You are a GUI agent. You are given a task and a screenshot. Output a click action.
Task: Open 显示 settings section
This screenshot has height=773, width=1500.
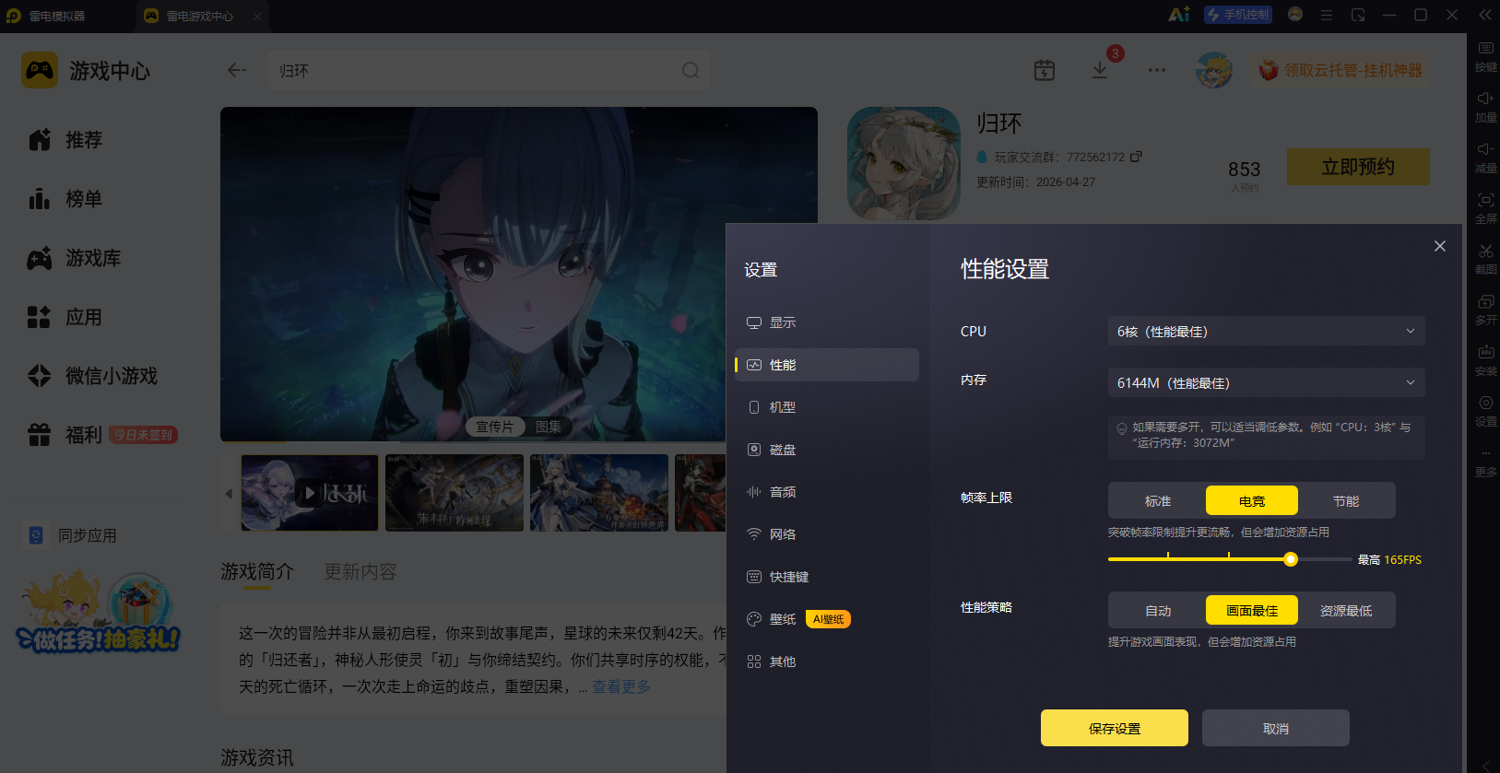pyautogui.click(x=827, y=322)
